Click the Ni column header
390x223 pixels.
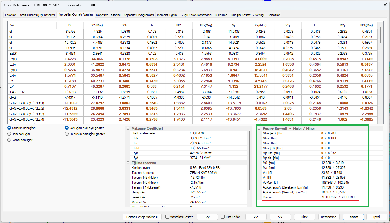point(70,25)
